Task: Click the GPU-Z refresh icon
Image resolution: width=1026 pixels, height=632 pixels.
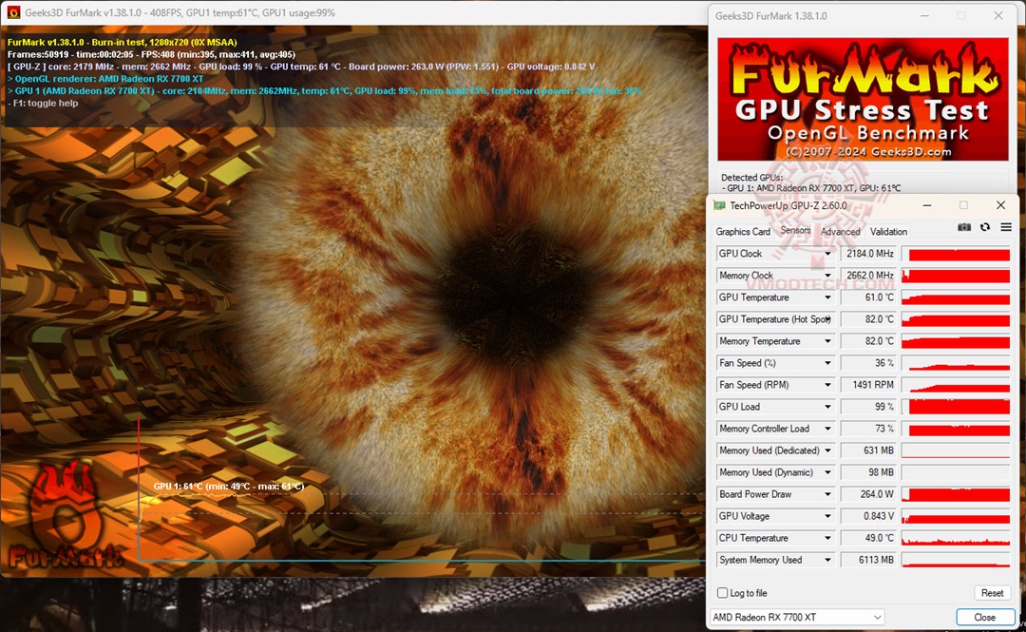Action: click(985, 227)
